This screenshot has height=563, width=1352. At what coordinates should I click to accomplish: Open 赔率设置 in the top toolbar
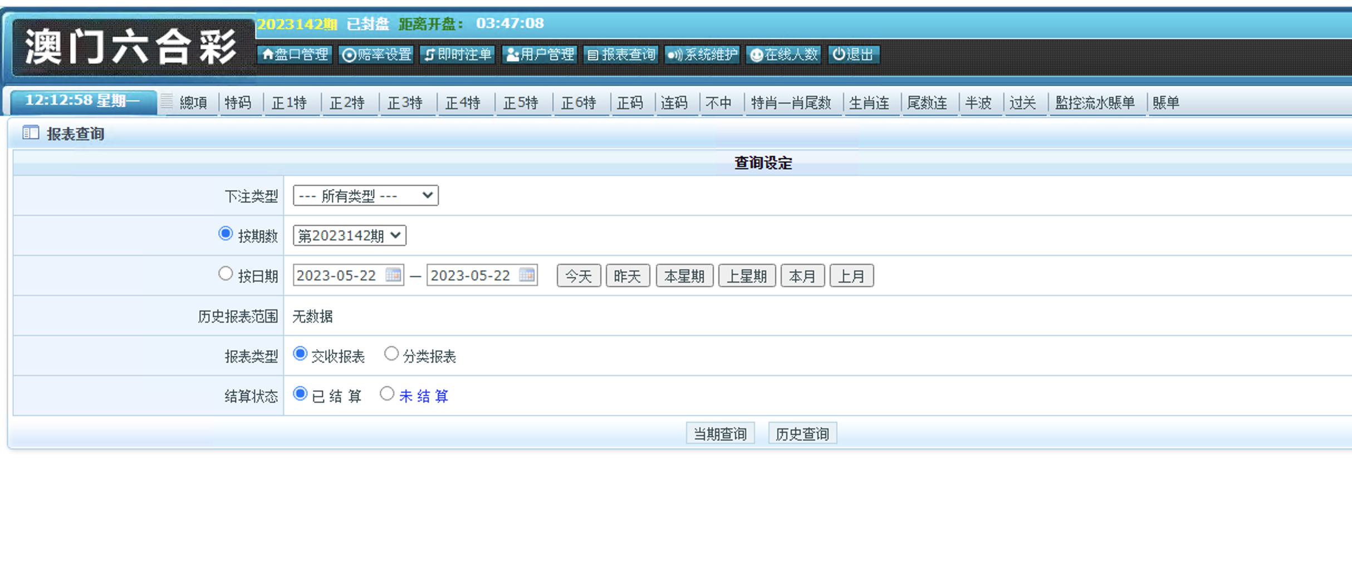(x=376, y=55)
